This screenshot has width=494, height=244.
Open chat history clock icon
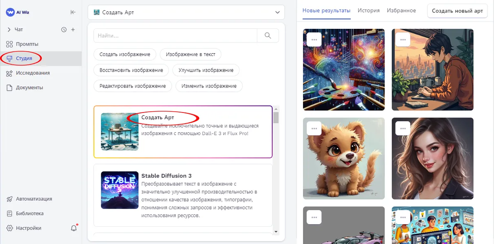click(64, 30)
